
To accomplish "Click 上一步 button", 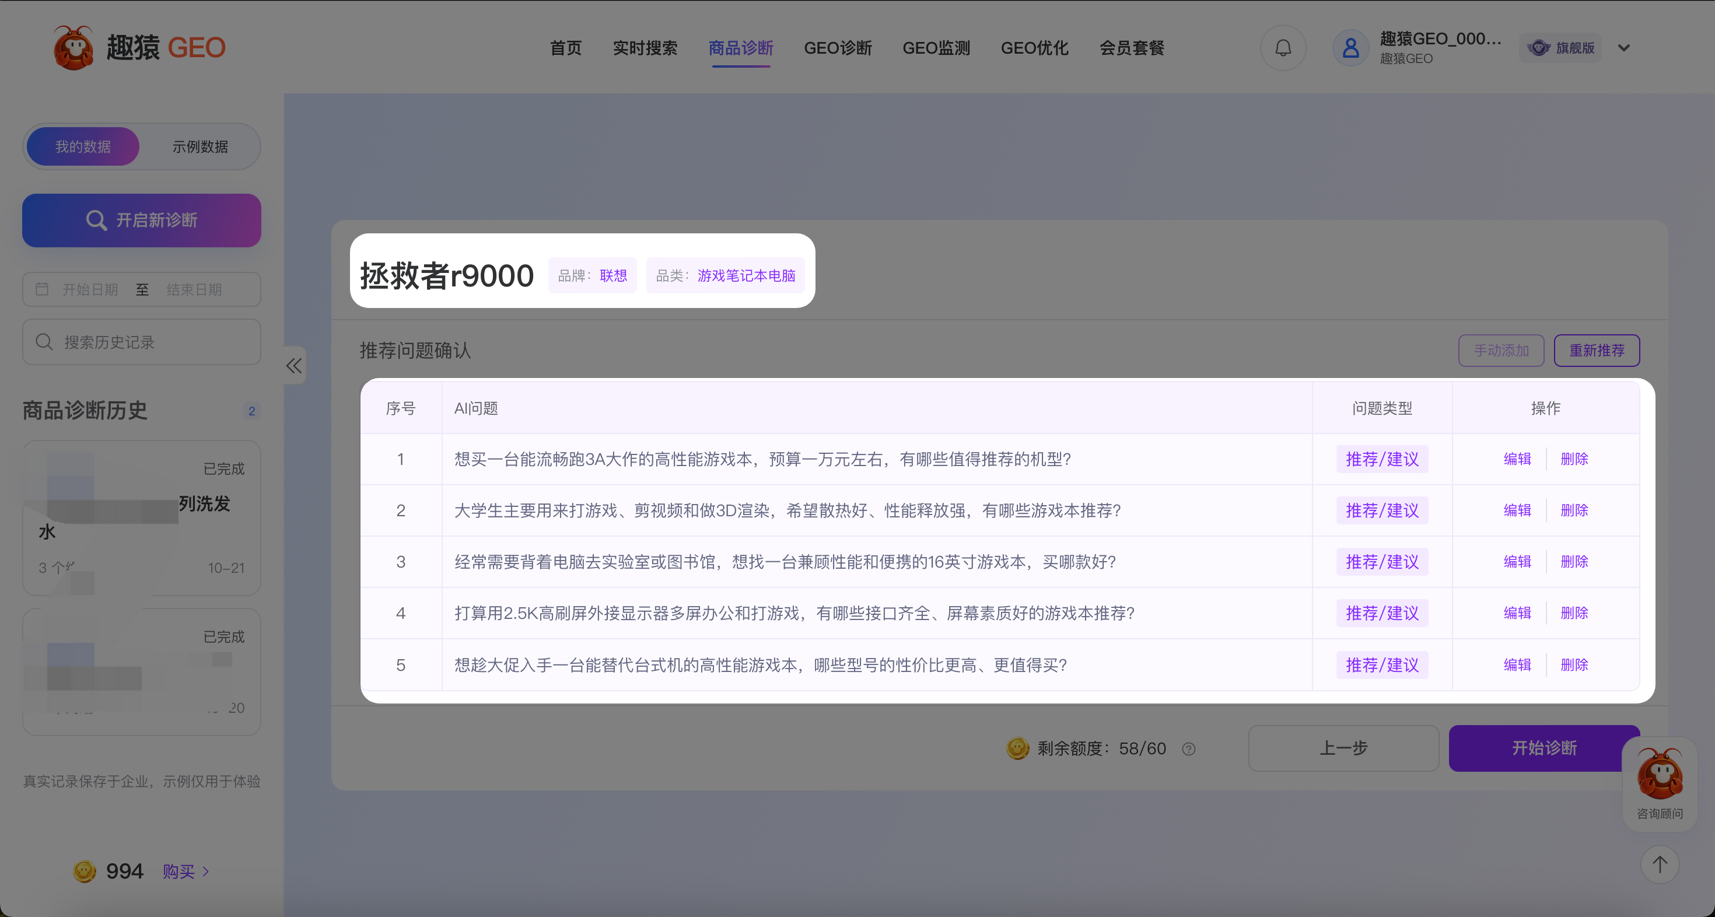I will click(x=1343, y=748).
